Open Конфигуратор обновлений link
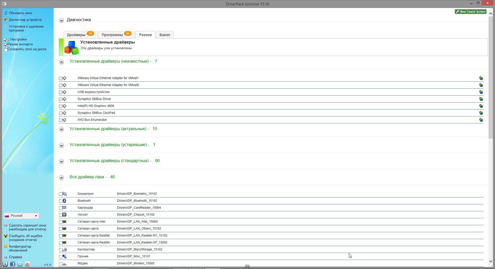The height and width of the screenshot is (269, 495). 20,248
